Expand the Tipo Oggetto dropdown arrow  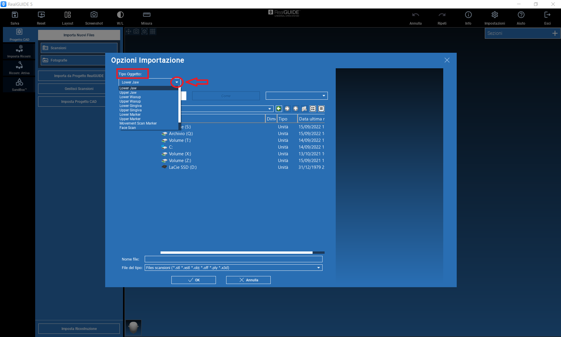click(x=177, y=82)
